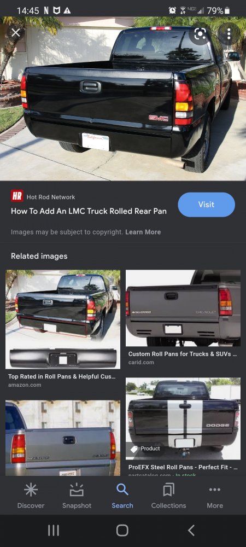Open the Learn More copyright link
Screen dimensions: 246x547
pos(143,232)
